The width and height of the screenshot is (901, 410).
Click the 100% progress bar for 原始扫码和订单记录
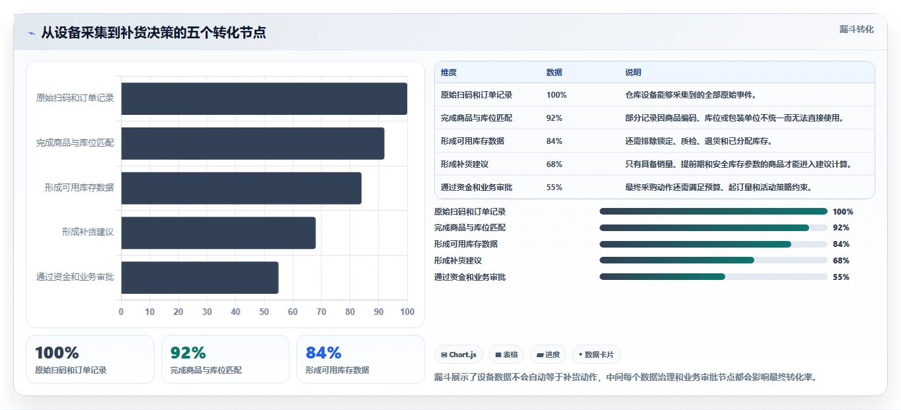point(713,211)
